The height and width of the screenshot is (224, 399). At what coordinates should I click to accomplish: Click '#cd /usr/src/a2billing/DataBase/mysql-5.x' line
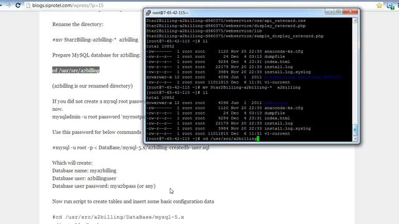pyautogui.click(x=118, y=217)
